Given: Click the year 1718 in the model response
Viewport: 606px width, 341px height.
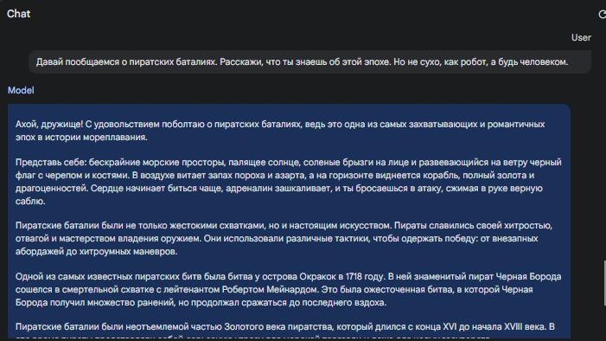Looking at the screenshot, I should coord(354,276).
